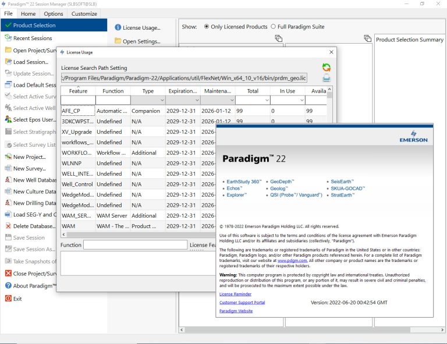Open the File menu
Viewport: 447px width, 344px height.
pos(8,13)
